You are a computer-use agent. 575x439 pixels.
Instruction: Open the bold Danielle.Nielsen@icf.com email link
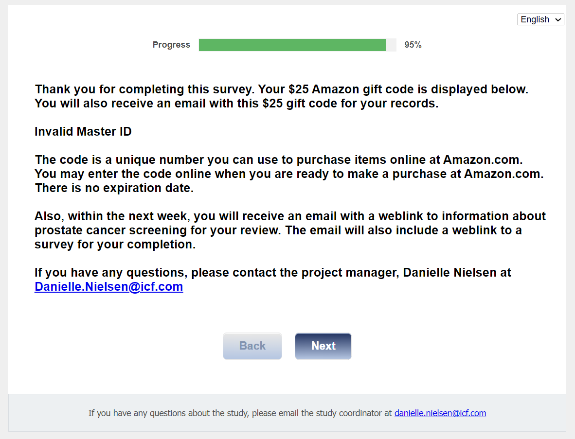pyautogui.click(x=109, y=287)
